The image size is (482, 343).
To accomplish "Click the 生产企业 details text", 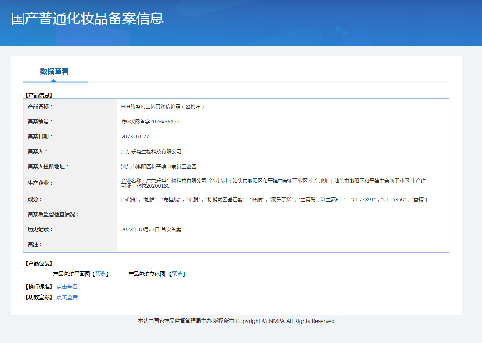I will click(x=273, y=183).
